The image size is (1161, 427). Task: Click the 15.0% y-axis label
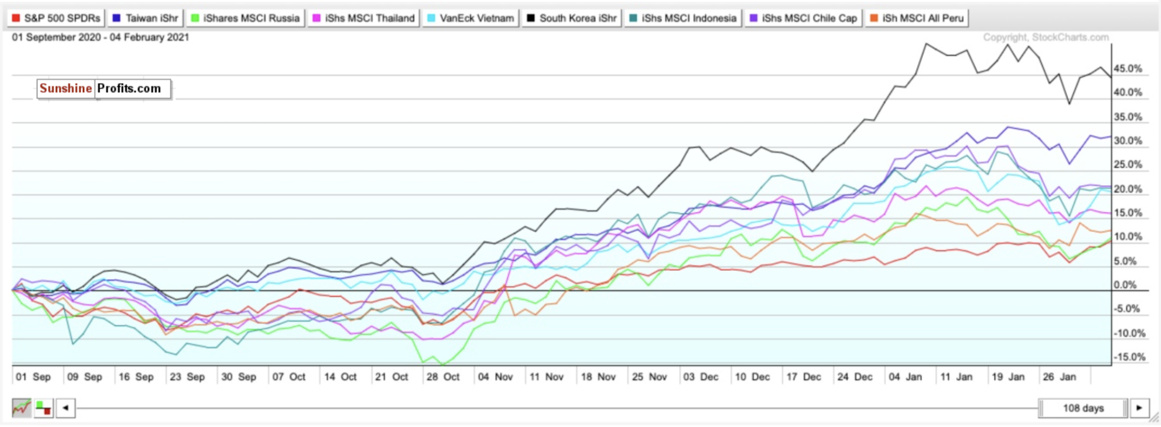1128,213
